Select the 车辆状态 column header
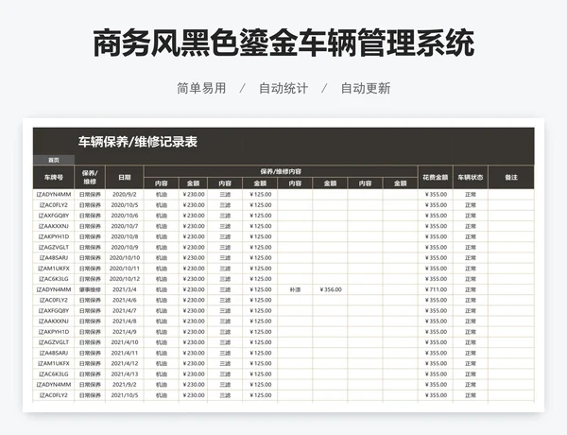 (470, 178)
